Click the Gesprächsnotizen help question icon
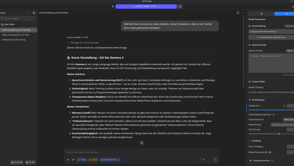 (x=272, y=161)
